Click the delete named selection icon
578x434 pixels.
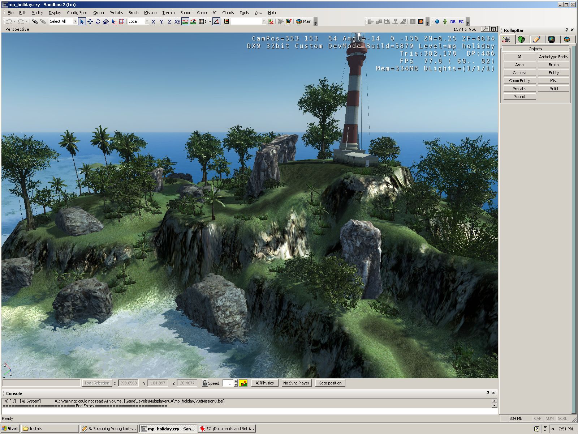[x=271, y=21]
